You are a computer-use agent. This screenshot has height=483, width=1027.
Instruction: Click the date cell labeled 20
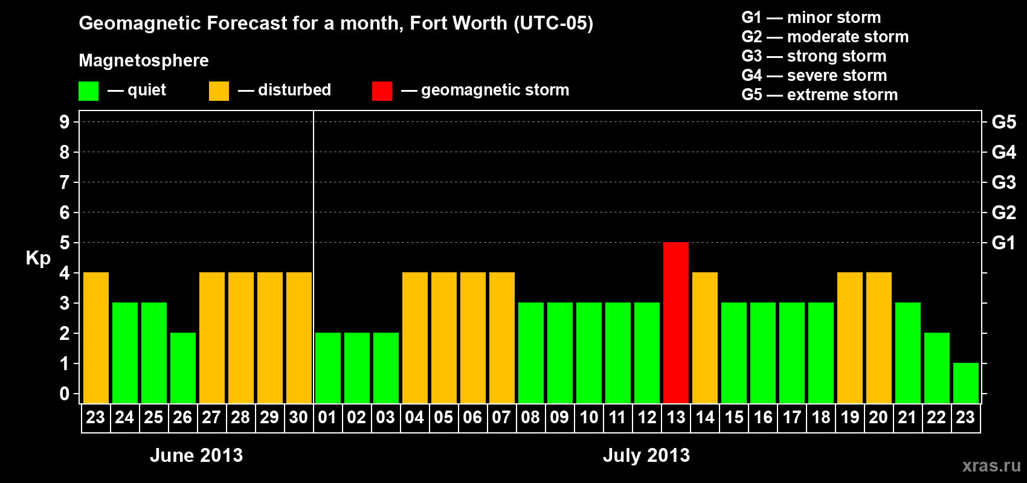point(879,418)
